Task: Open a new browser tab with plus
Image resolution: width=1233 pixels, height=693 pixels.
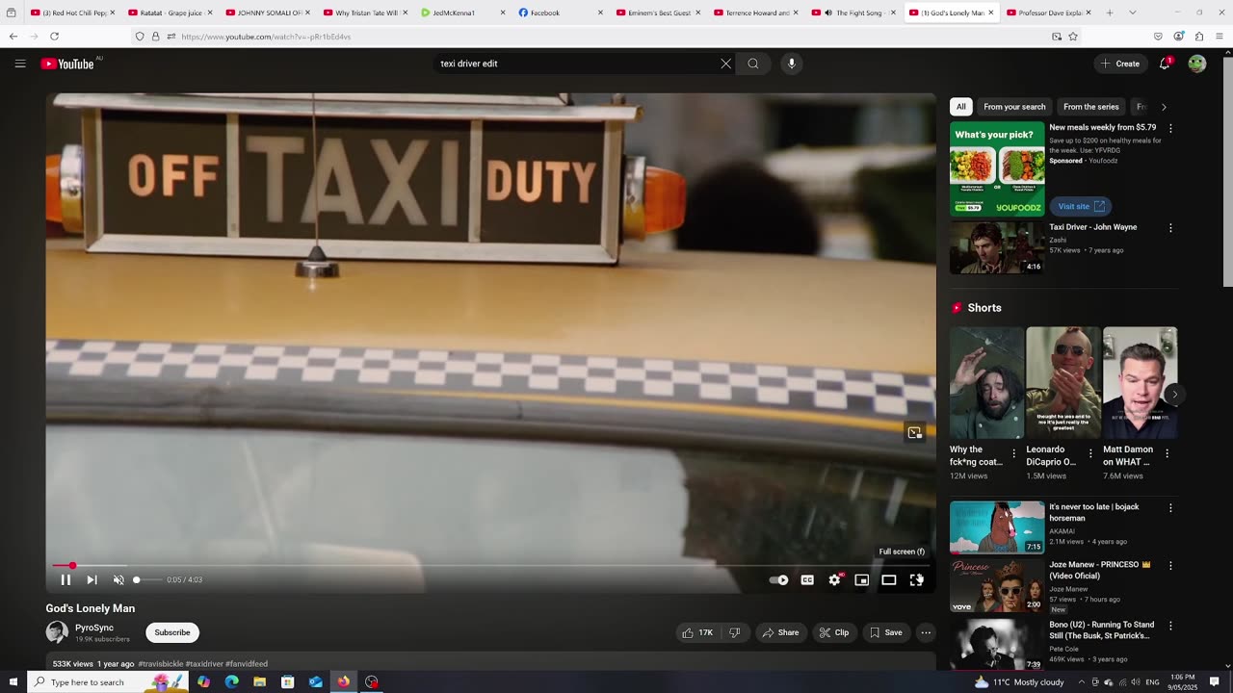Action: [x=1110, y=13]
